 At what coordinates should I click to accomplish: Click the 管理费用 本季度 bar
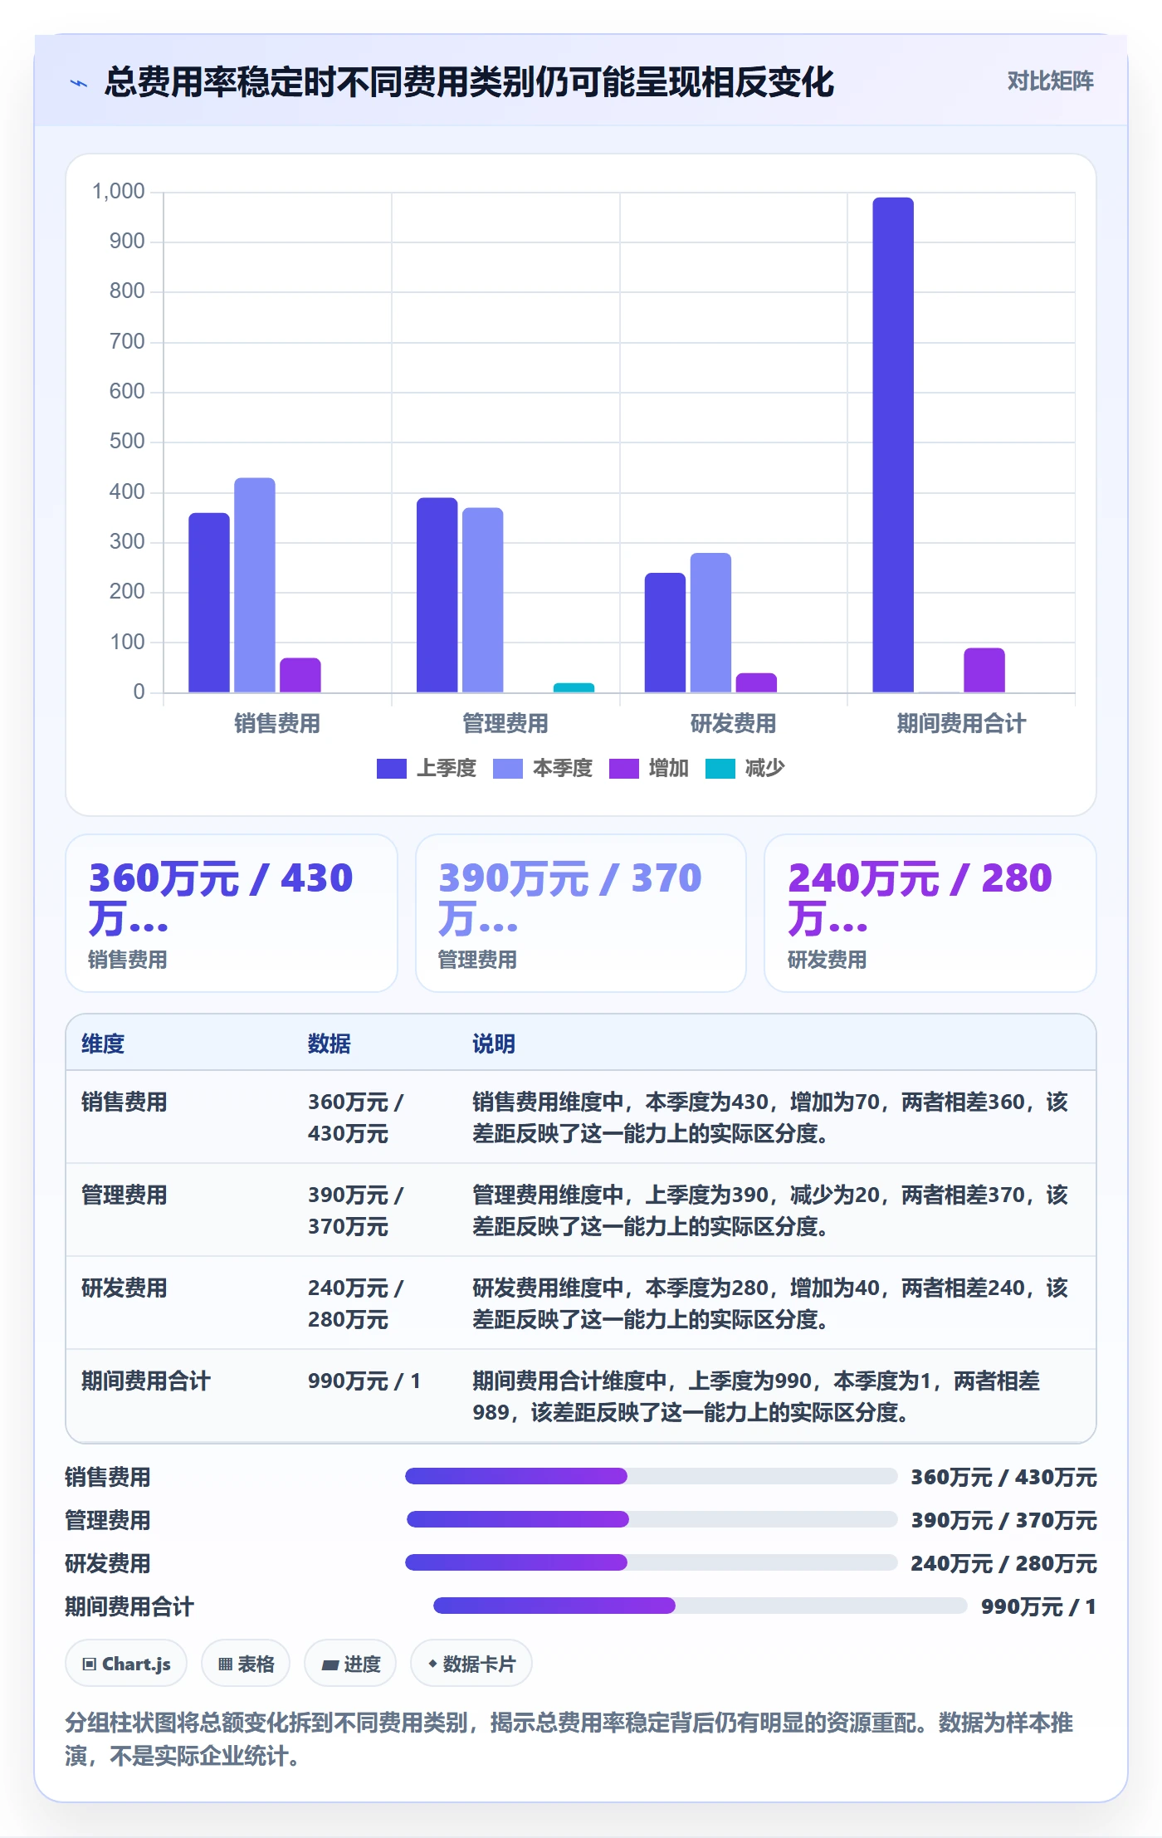coord(483,600)
